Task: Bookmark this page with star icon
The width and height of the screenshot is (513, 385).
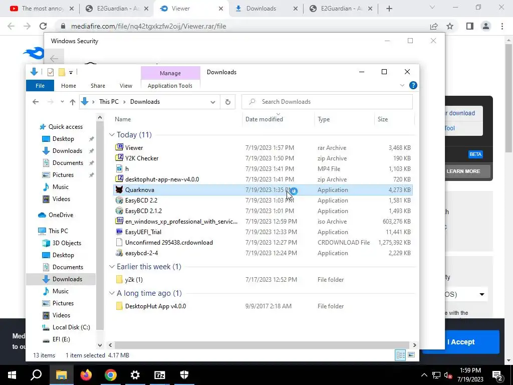Action: [450, 26]
